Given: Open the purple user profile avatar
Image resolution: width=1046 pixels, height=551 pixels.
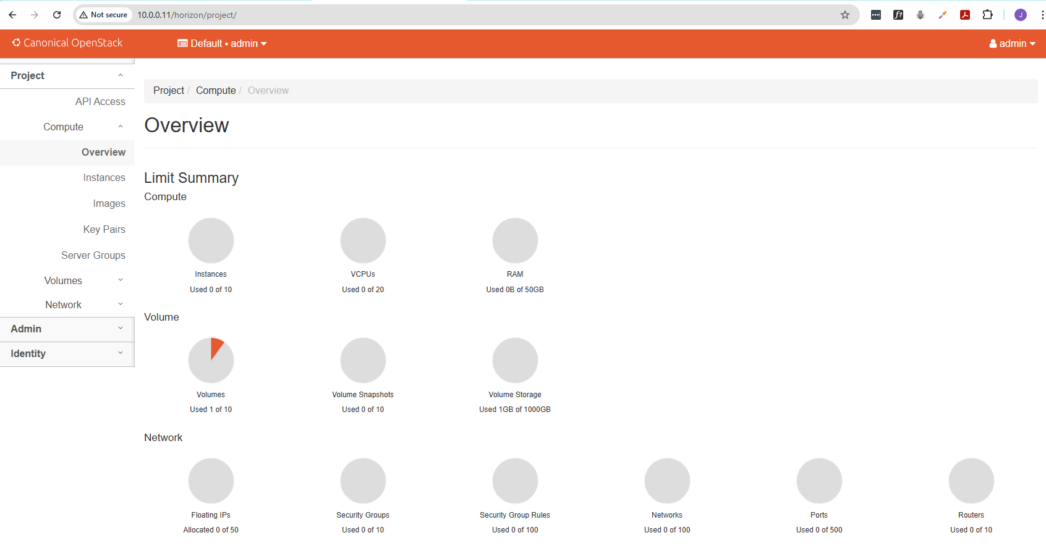Looking at the screenshot, I should click(1020, 15).
